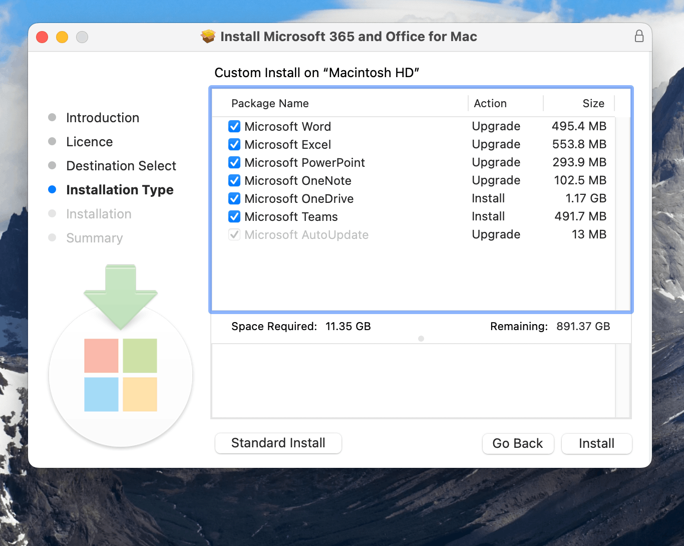Click the 102.5 MB size value
Screen dimensions: 684x546
click(x=580, y=180)
